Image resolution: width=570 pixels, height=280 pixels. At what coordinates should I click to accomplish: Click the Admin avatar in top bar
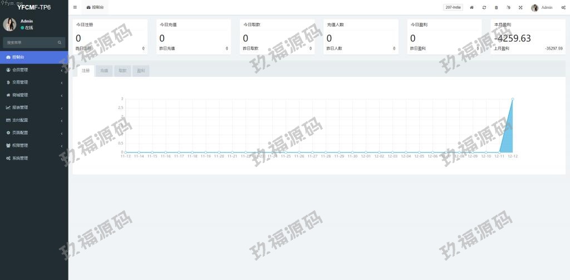[534, 8]
